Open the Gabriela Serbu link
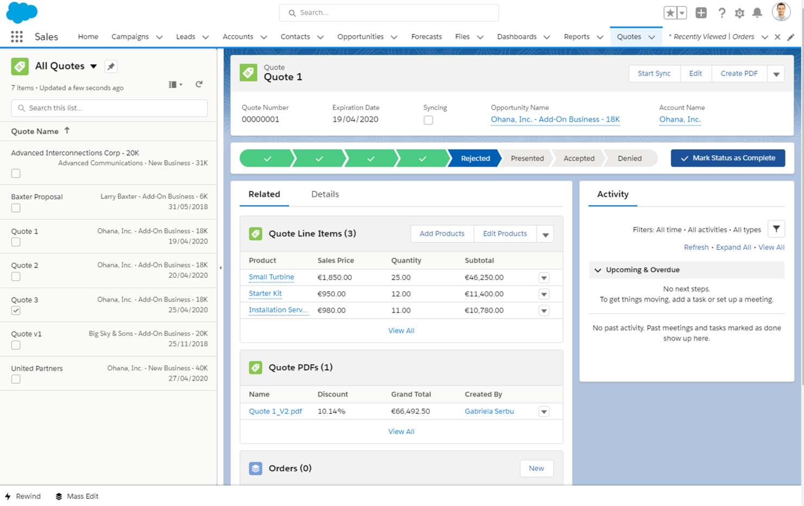Image resolution: width=804 pixels, height=506 pixels. click(x=489, y=411)
